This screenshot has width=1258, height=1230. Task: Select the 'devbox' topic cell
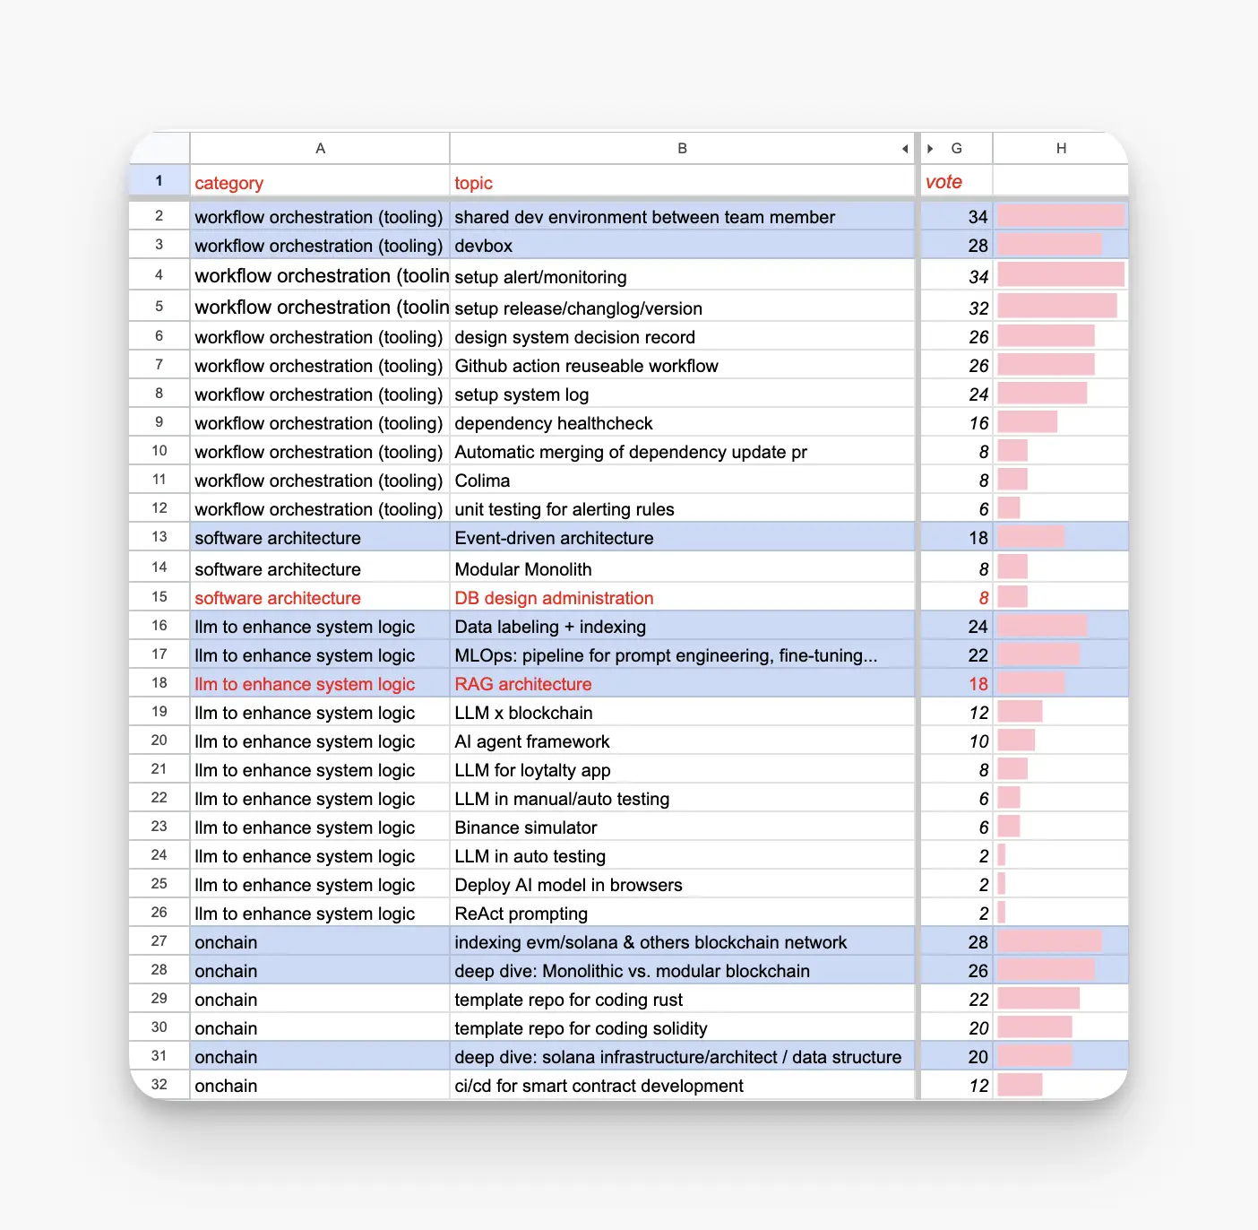[682, 245]
